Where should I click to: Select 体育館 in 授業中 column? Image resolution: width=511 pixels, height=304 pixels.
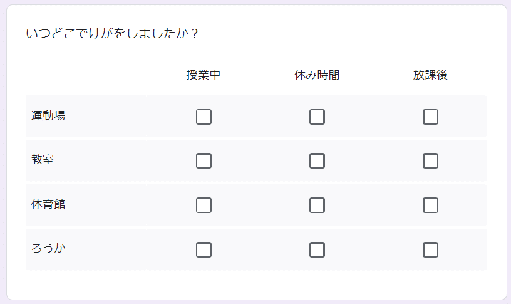(204, 206)
